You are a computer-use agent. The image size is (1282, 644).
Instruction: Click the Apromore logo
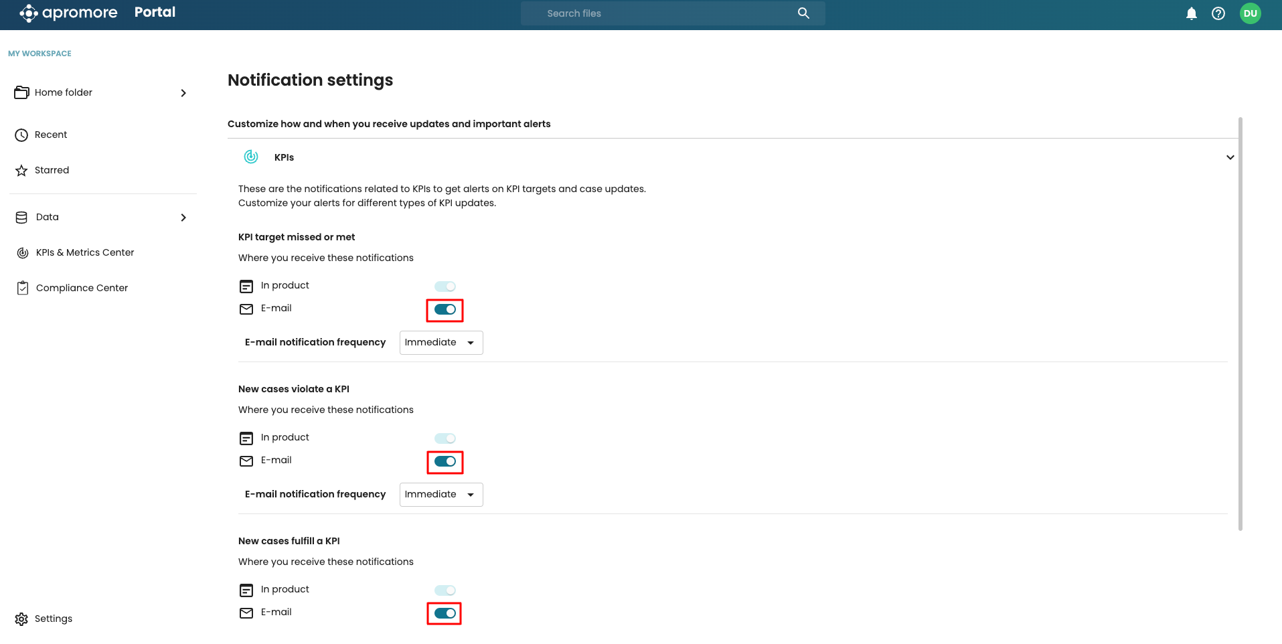click(68, 13)
